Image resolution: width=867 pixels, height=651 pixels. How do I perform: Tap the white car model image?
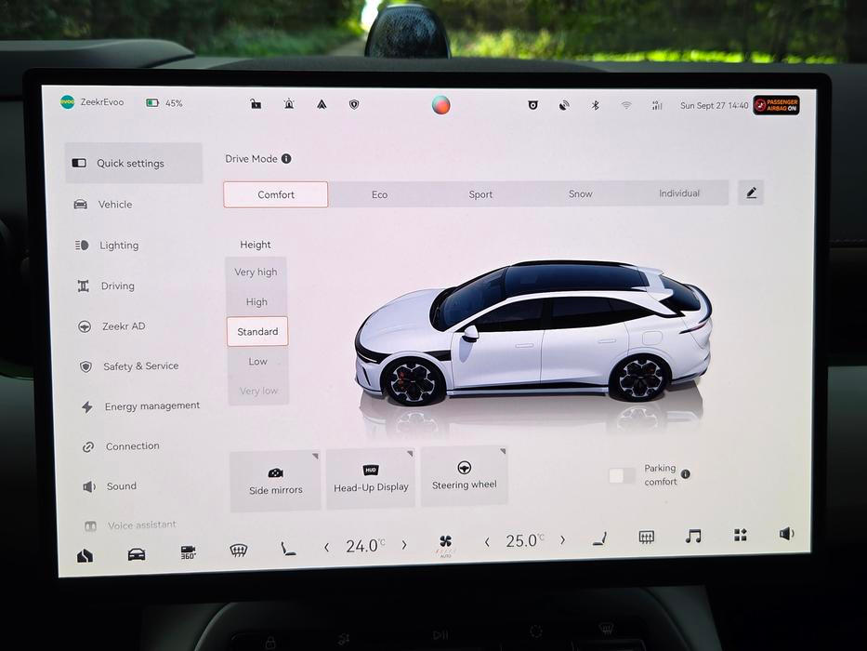click(x=533, y=334)
